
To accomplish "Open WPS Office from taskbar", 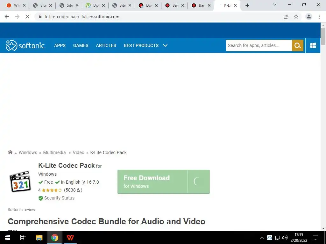I will coord(70,238).
